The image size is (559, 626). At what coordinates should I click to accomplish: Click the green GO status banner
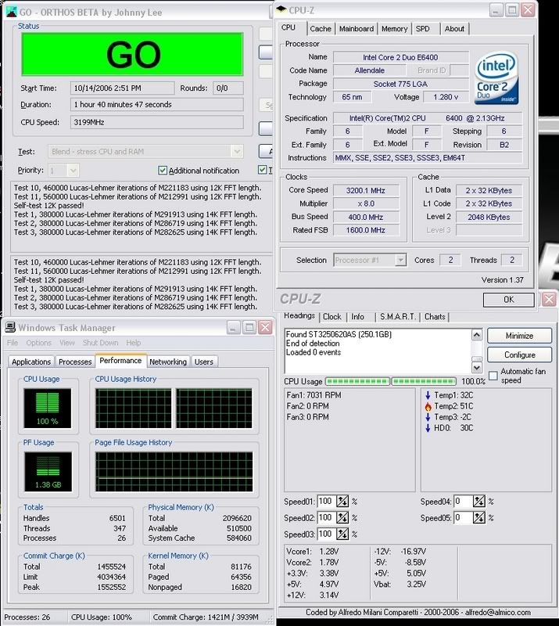(x=132, y=54)
